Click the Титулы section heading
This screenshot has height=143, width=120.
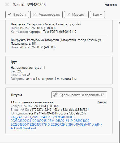pyautogui.click(x=16, y=95)
